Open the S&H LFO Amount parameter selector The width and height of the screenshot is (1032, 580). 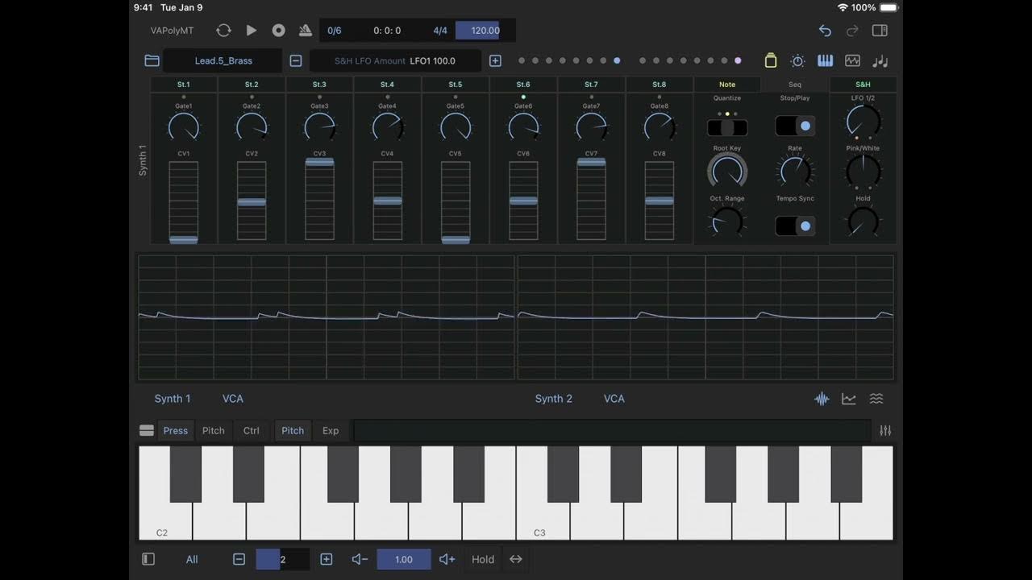[x=395, y=60]
